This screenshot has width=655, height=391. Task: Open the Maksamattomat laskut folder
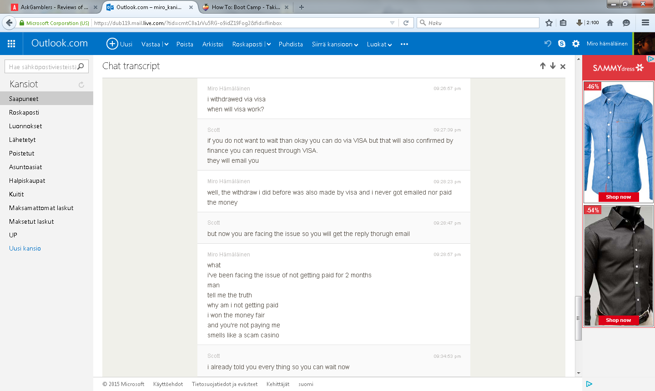46,208
